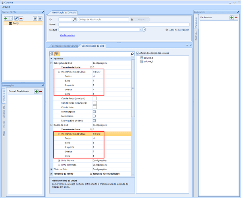241x198 pixels.
Task: Uncheck Alterar disposição das colunas
Action: click(x=138, y=53)
